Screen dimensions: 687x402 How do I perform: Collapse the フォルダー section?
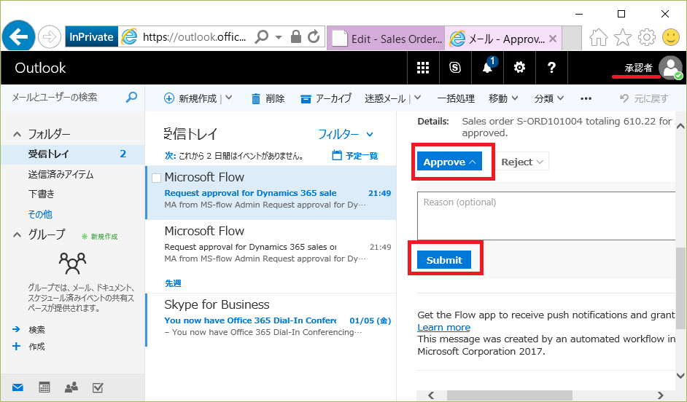[x=17, y=134]
